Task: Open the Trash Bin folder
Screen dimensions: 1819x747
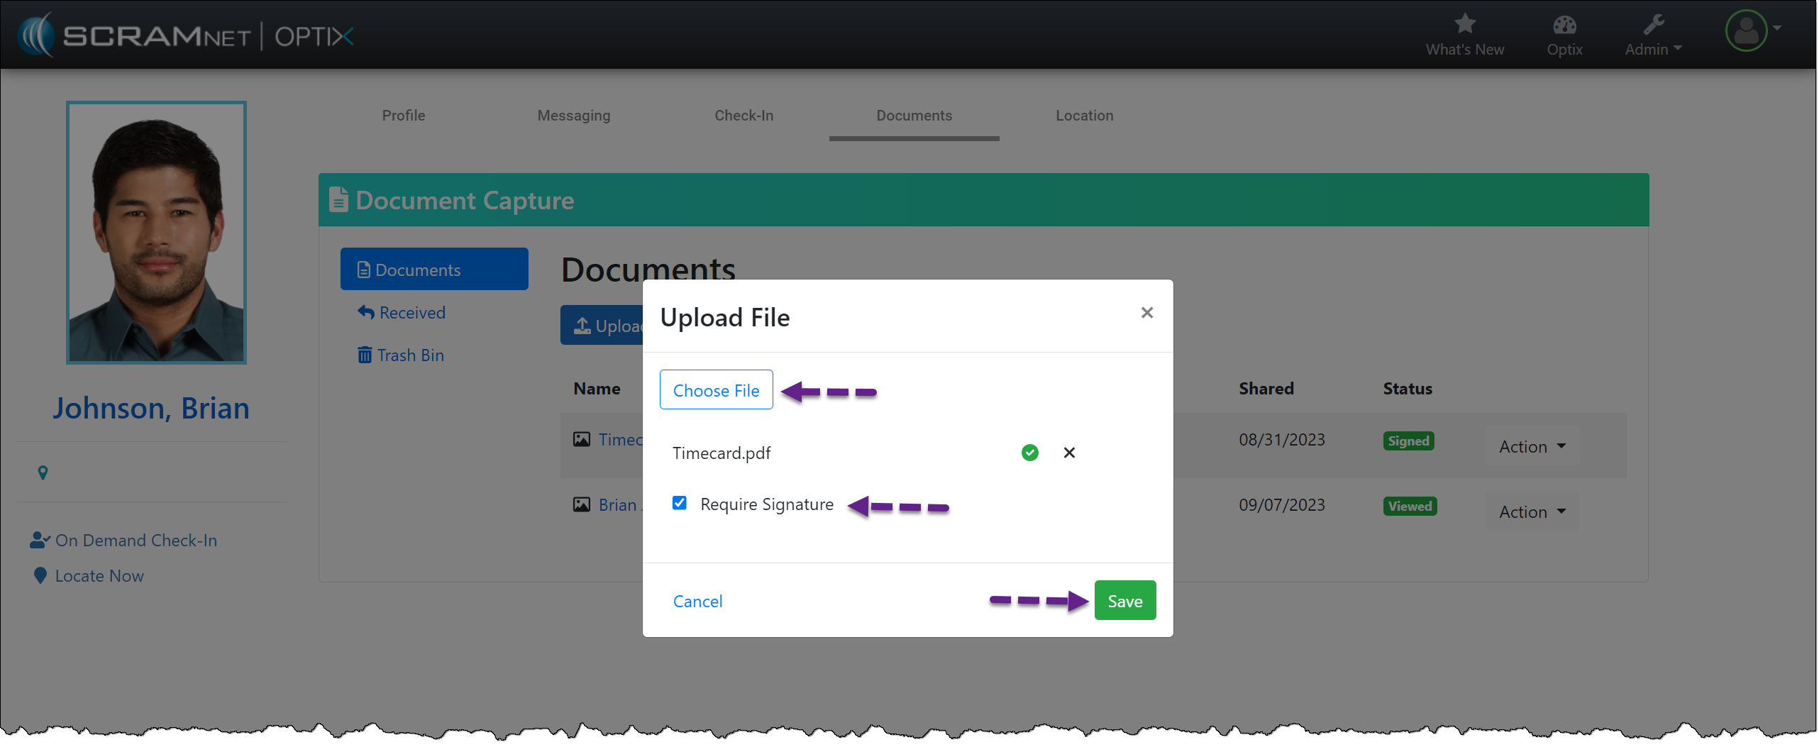Action: 402,355
